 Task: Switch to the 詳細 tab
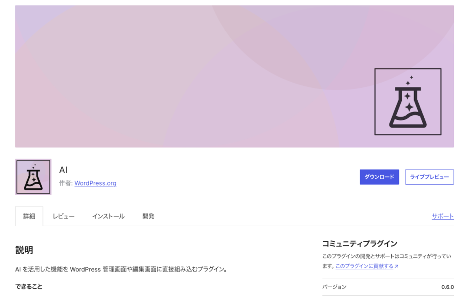click(x=29, y=216)
